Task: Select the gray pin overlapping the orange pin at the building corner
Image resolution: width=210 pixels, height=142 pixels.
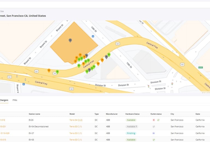Action: [x=86, y=56]
